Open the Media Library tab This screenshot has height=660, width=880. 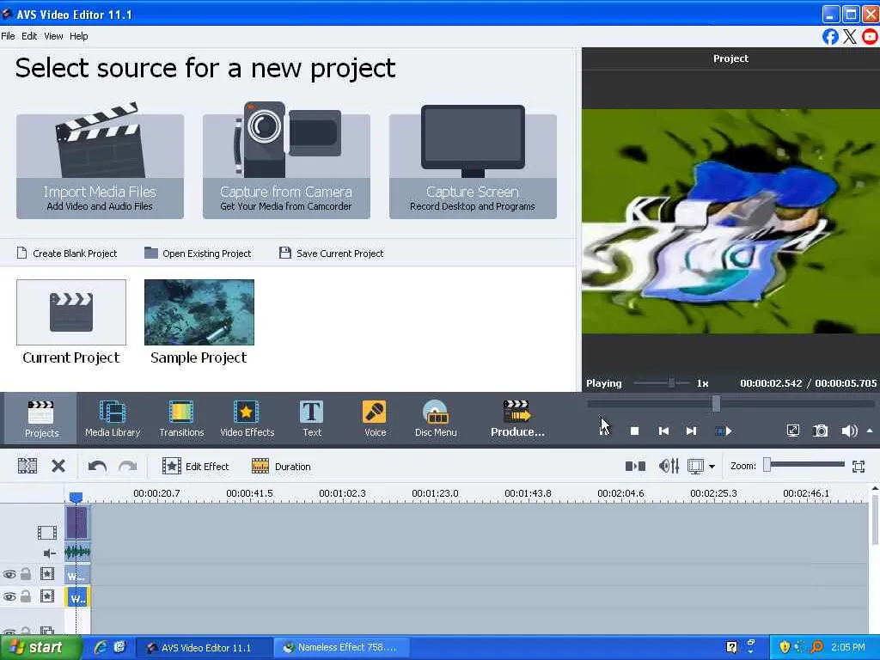(x=113, y=419)
